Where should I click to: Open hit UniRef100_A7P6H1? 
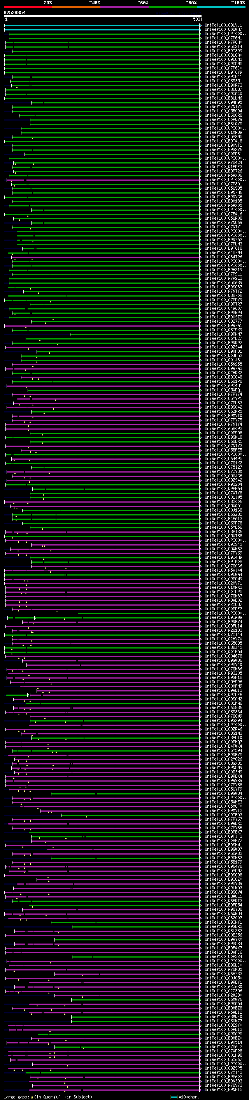(x=223, y=38)
